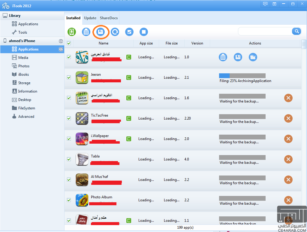Cancel the backup for Tabla
This screenshot has width=307, height=232.
(x=288, y=159)
